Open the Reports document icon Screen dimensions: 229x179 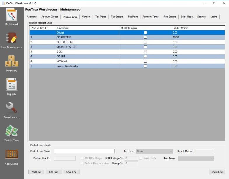[11, 84]
